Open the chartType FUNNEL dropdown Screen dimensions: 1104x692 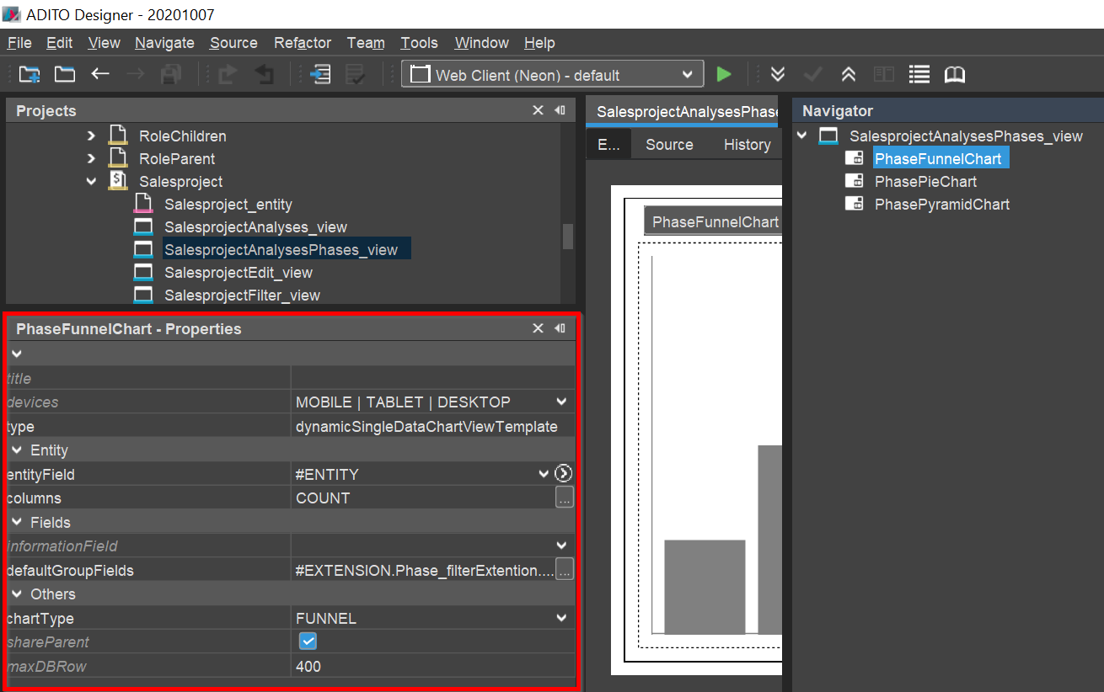pos(562,619)
